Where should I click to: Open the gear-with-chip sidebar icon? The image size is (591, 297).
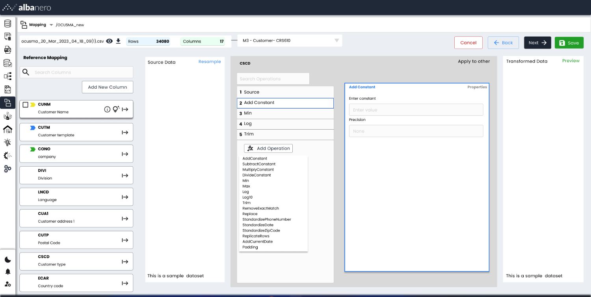point(7,156)
